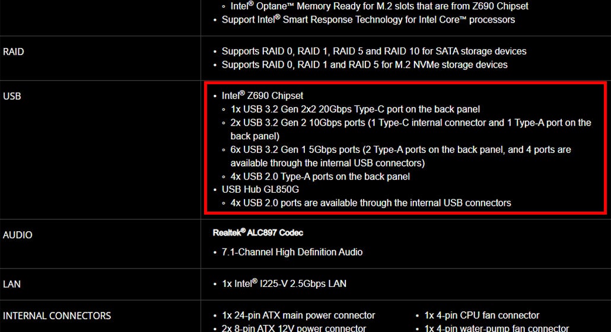Click the 24-pin ATX main power connector text
This screenshot has height=332, width=611.
[x=298, y=315]
